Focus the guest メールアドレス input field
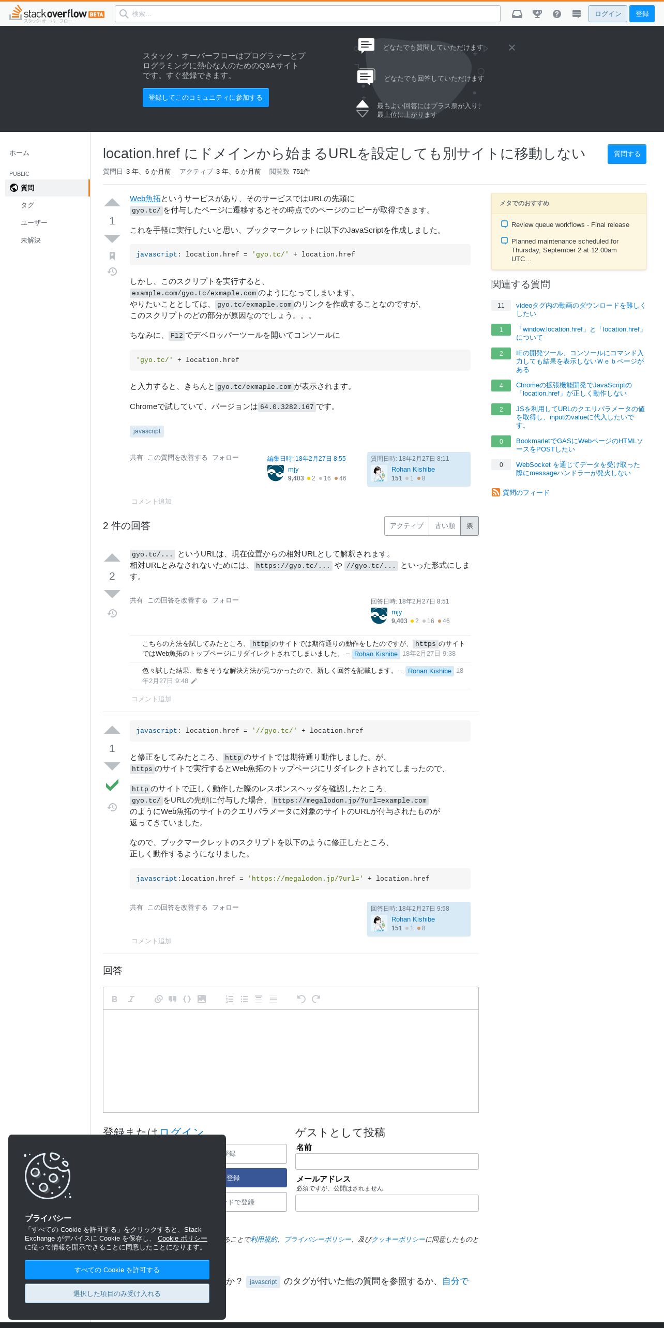Screen dimensions: 664x1328 pyautogui.click(x=387, y=1203)
